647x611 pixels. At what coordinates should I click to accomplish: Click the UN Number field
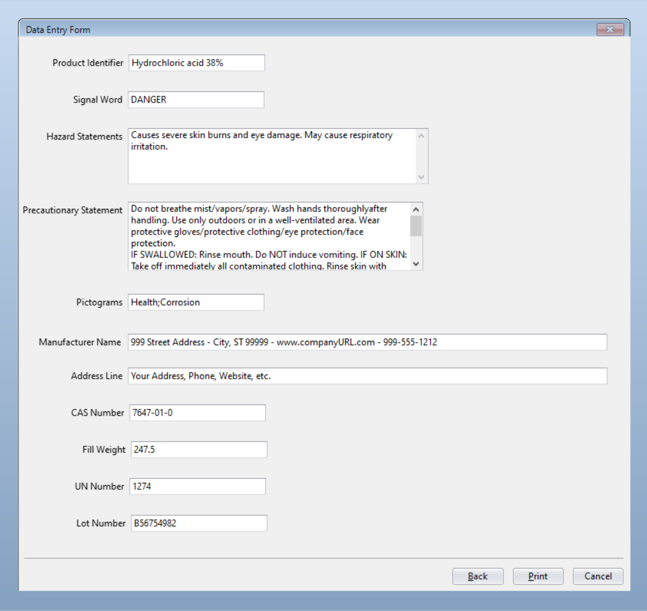(x=197, y=486)
